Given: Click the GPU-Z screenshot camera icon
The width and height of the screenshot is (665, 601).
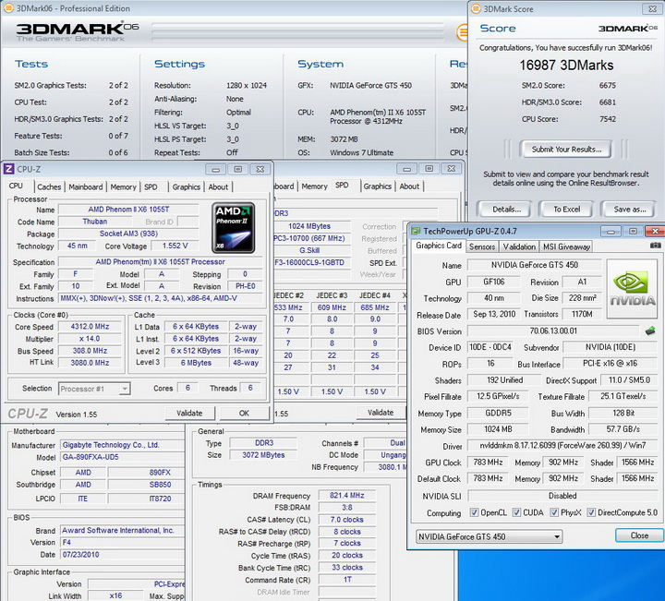Looking at the screenshot, I should click(655, 245).
